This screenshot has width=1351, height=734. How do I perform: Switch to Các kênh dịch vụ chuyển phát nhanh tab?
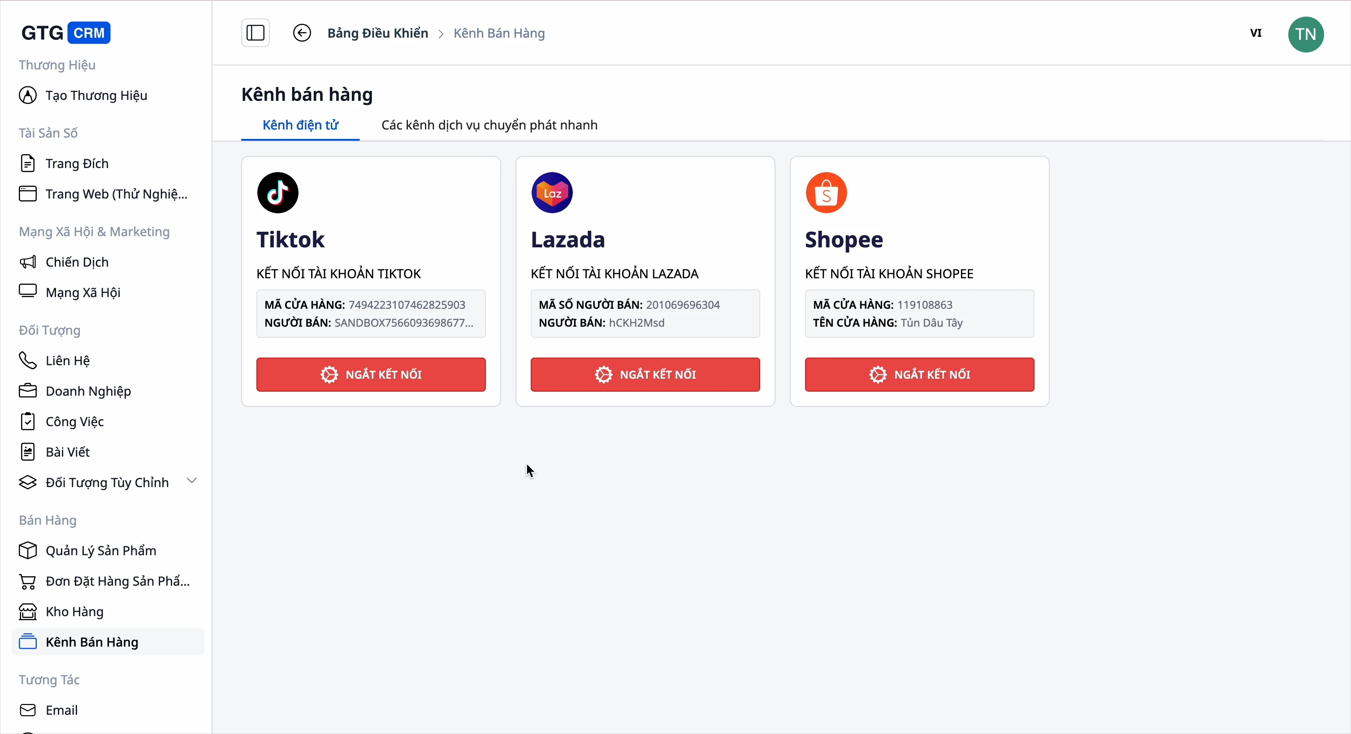point(489,125)
